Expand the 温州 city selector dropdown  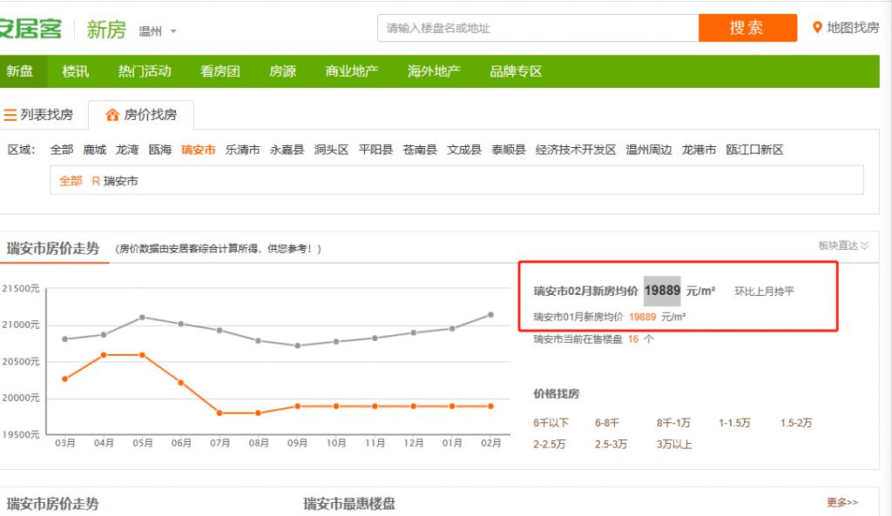[x=173, y=29]
